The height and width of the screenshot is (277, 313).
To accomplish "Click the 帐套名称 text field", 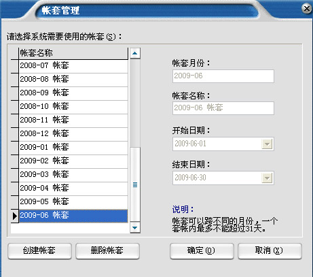I will [223, 108].
